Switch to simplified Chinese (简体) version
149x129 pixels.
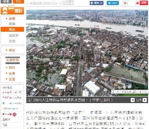tap(18, 2)
